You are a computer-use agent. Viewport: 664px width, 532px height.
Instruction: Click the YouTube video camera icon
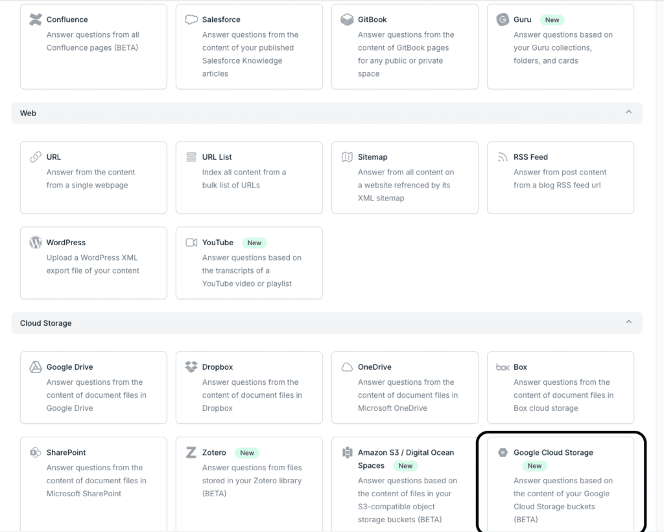pos(191,243)
